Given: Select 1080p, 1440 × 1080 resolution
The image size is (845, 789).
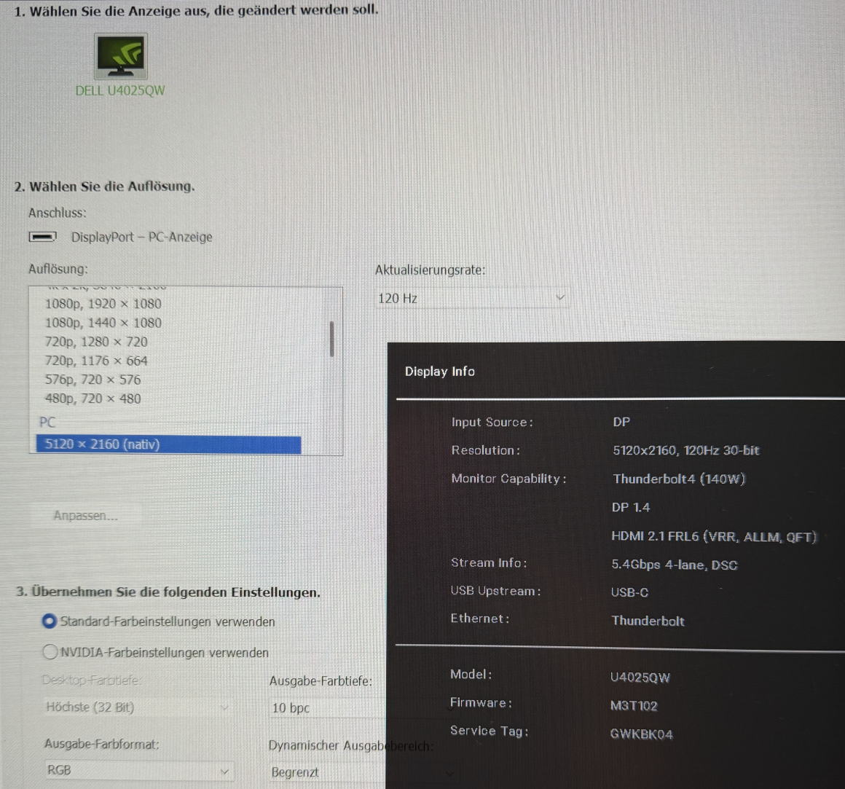Looking at the screenshot, I should 103,323.
